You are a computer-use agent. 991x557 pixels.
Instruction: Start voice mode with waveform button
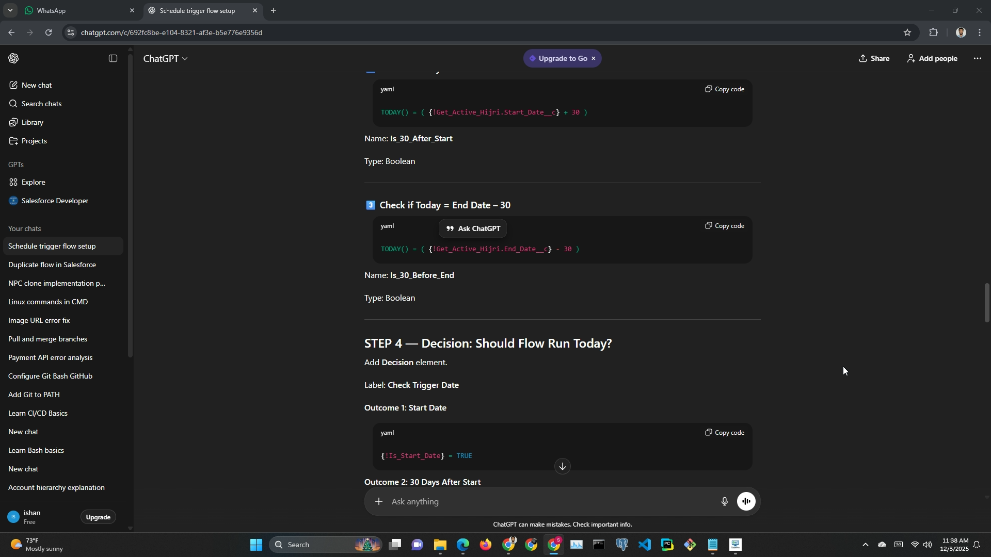tap(746, 501)
